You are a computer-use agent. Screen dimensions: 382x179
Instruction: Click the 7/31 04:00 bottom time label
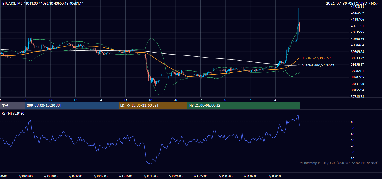click(275, 176)
